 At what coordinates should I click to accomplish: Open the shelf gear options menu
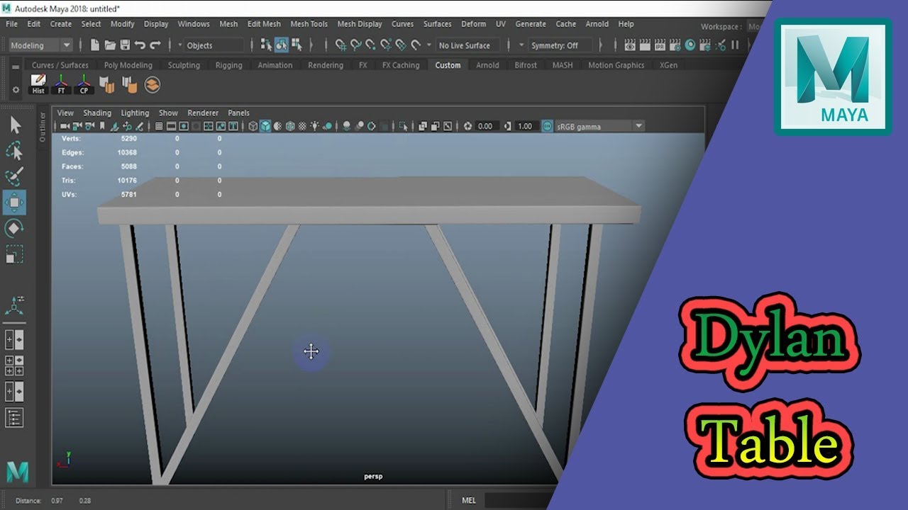[x=16, y=90]
